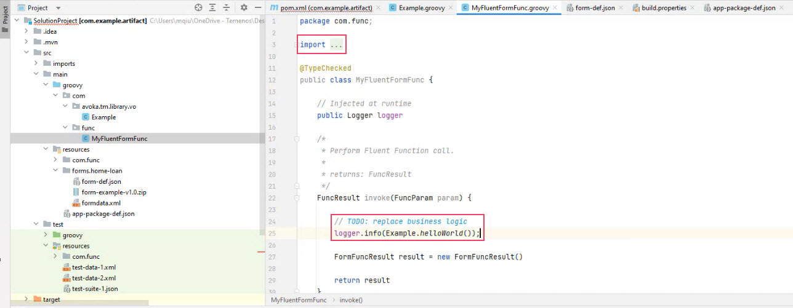Collapse the main folder
Image resolution: width=793 pixels, height=308 pixels.
(x=36, y=74)
